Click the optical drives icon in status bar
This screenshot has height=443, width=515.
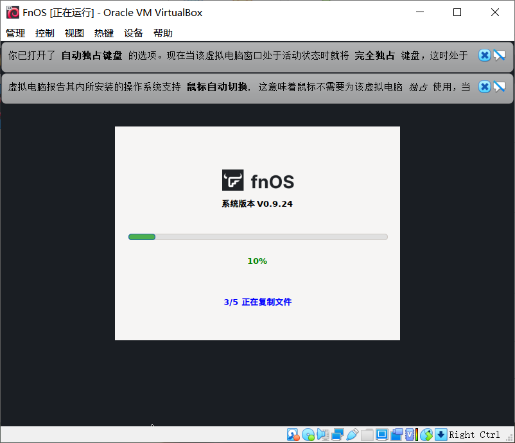point(308,435)
